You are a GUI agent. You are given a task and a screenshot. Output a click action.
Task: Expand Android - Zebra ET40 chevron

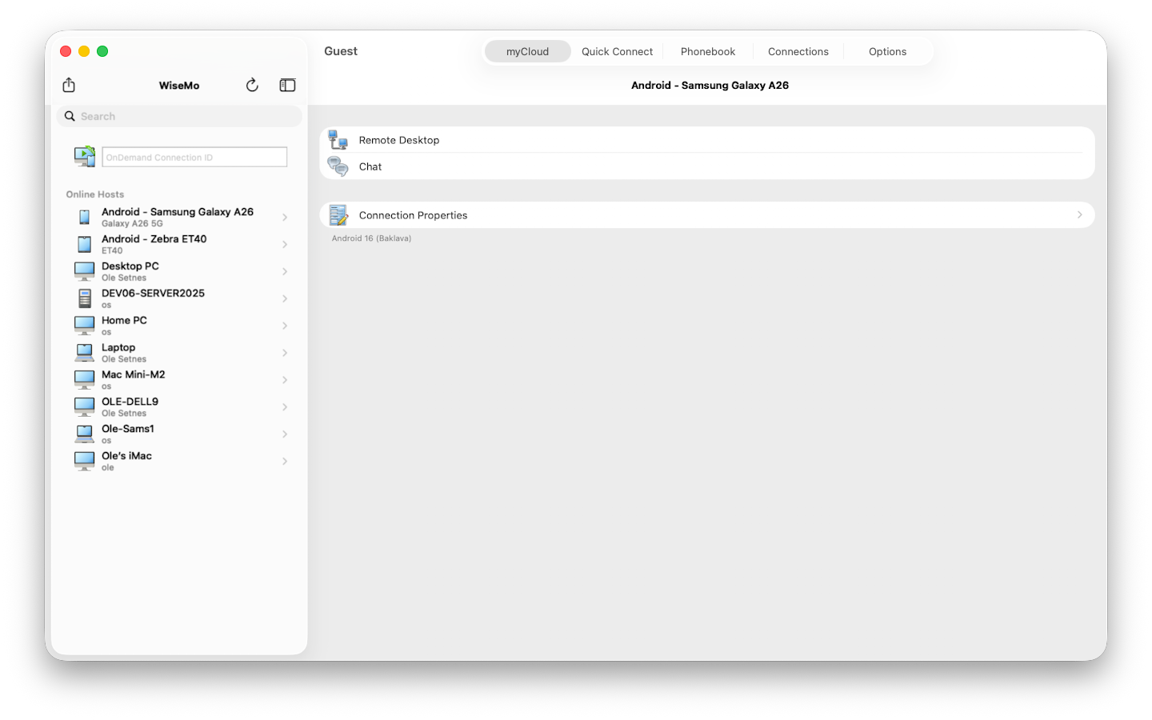(285, 244)
